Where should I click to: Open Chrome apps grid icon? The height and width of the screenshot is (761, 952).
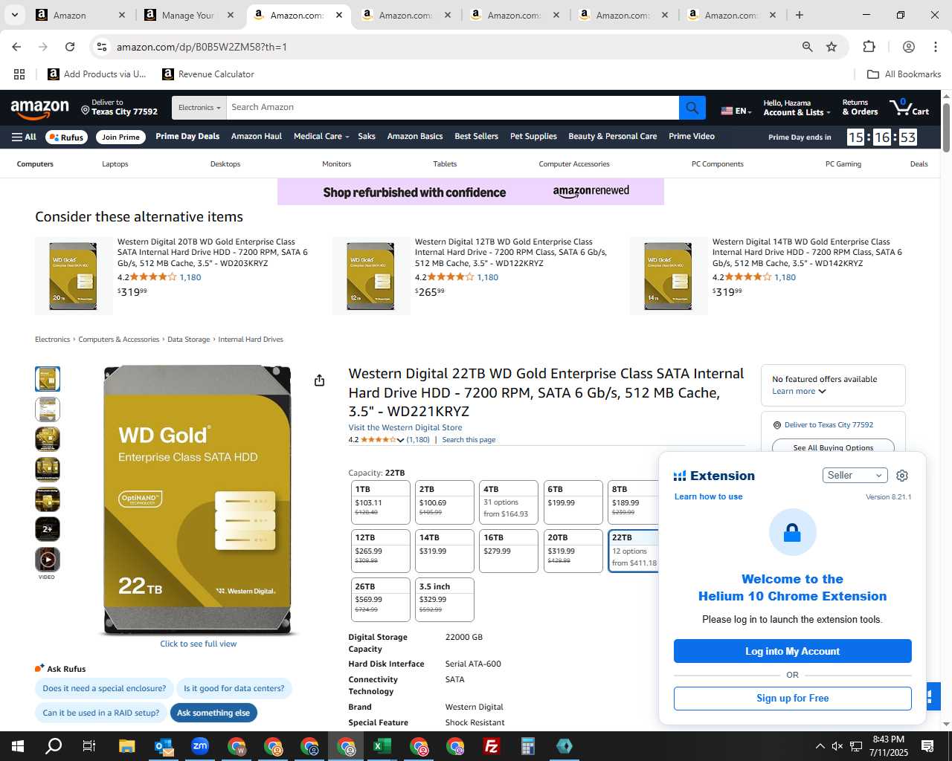coord(19,74)
